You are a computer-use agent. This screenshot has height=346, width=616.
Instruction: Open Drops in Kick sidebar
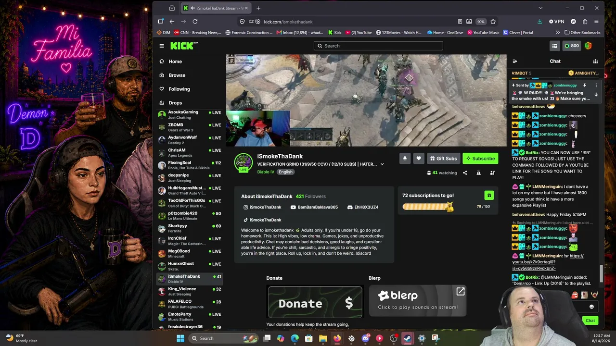[175, 103]
